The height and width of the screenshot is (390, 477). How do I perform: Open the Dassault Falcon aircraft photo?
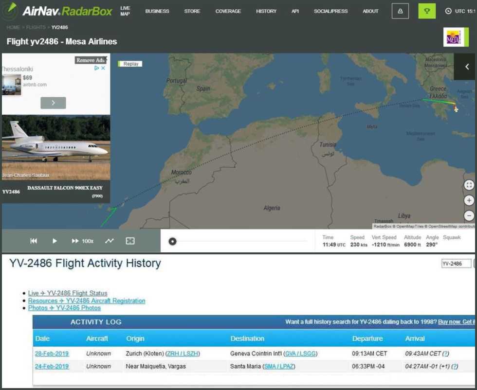click(x=56, y=147)
